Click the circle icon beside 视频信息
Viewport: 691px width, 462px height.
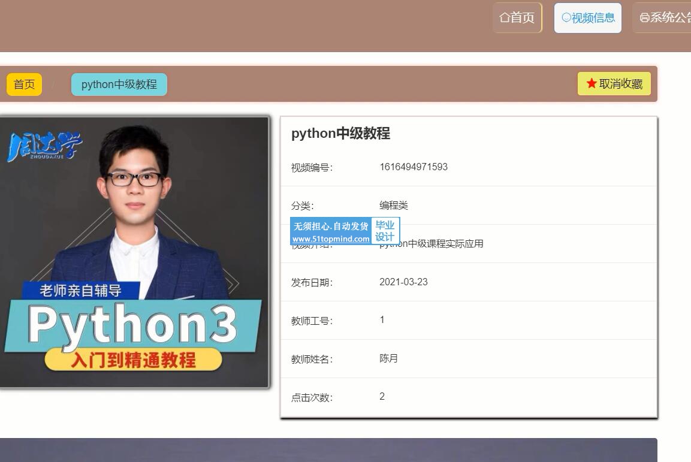[x=566, y=17]
